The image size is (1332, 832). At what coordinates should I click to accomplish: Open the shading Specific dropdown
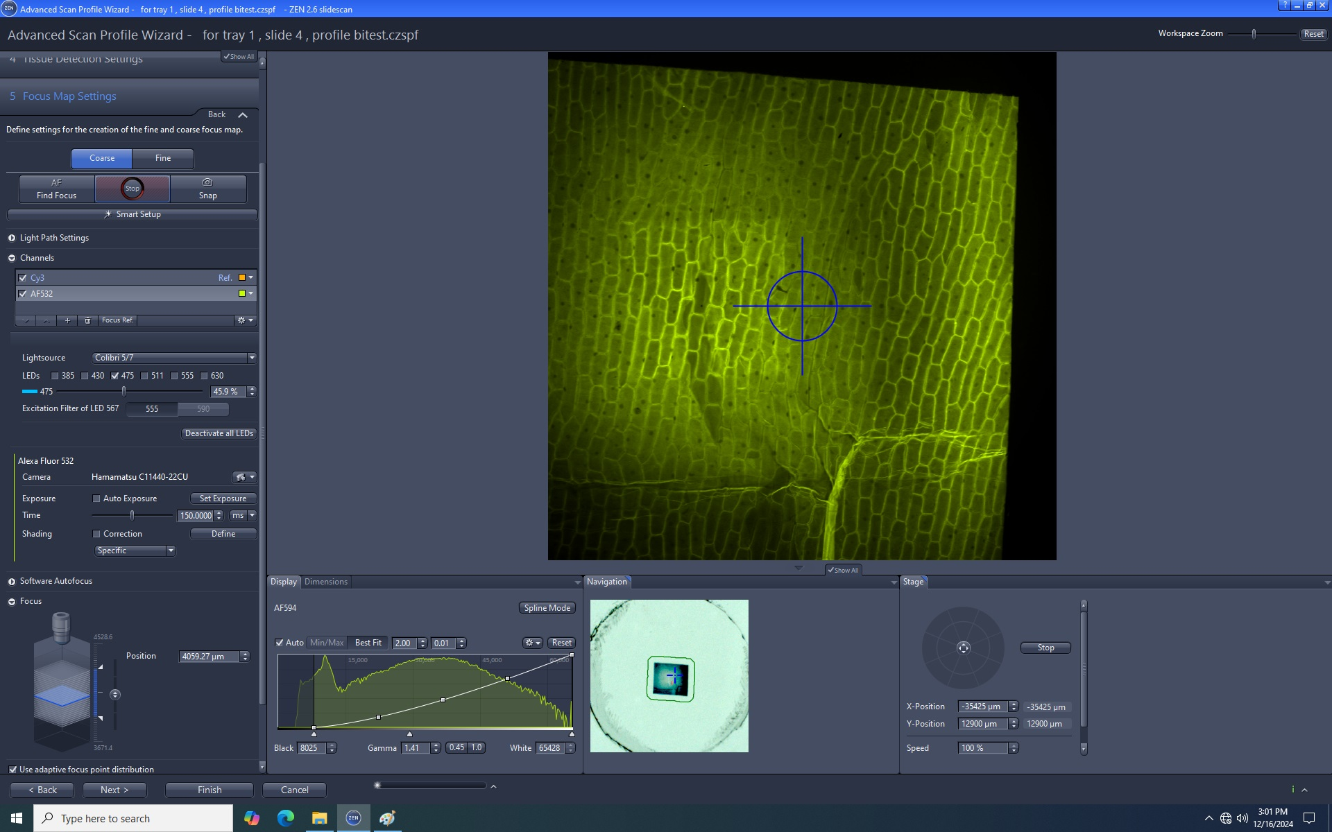click(135, 551)
